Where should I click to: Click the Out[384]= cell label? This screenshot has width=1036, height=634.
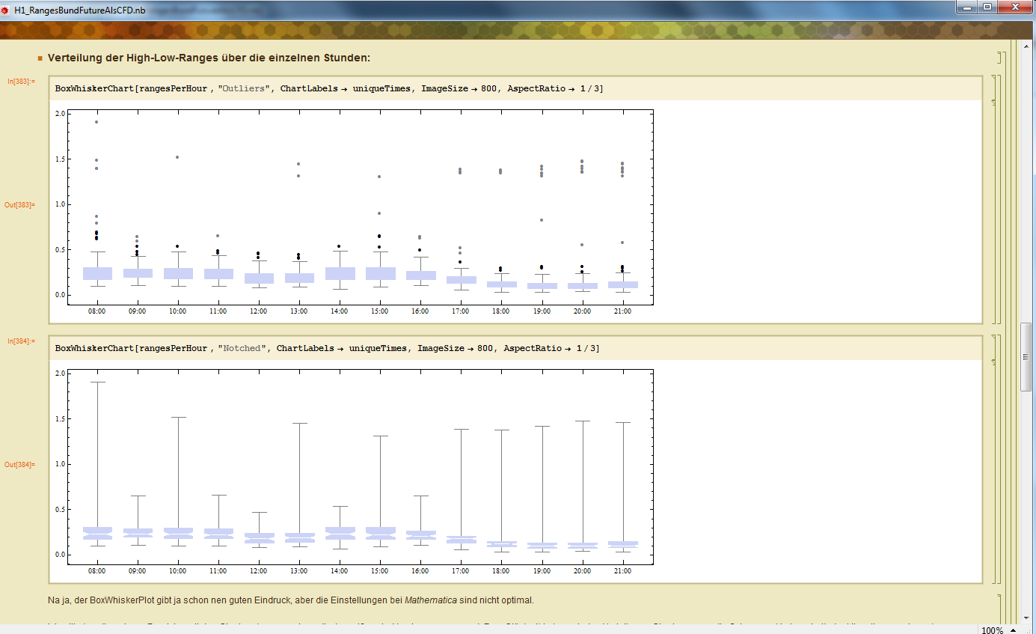coord(19,464)
